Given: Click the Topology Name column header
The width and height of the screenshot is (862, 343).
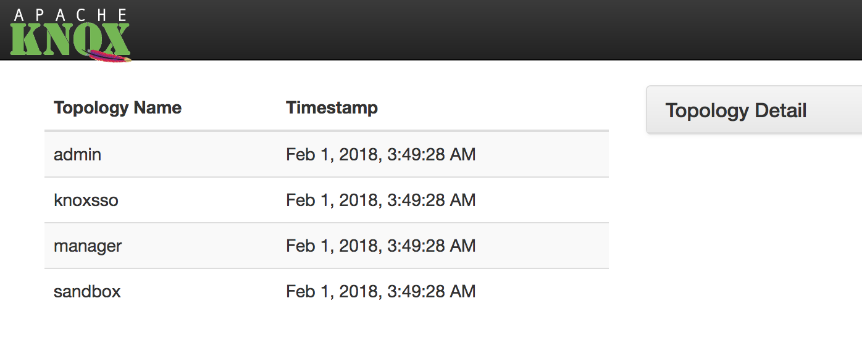Looking at the screenshot, I should click(117, 108).
